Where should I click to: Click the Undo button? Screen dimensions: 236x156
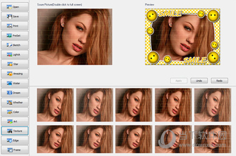[199, 81]
